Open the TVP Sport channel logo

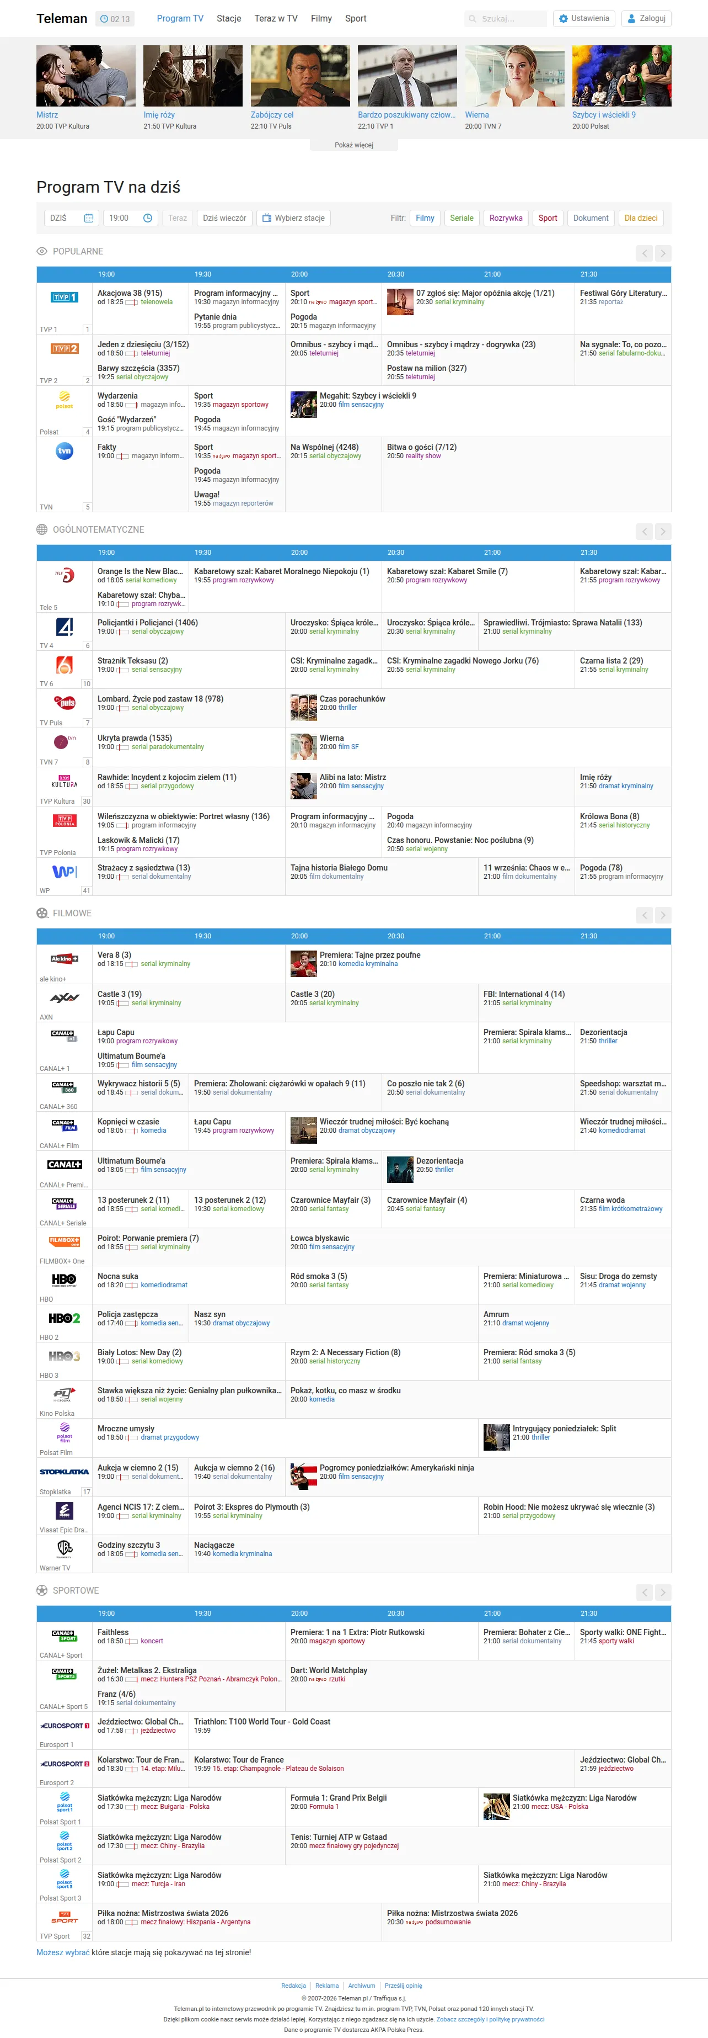pos(64,1917)
